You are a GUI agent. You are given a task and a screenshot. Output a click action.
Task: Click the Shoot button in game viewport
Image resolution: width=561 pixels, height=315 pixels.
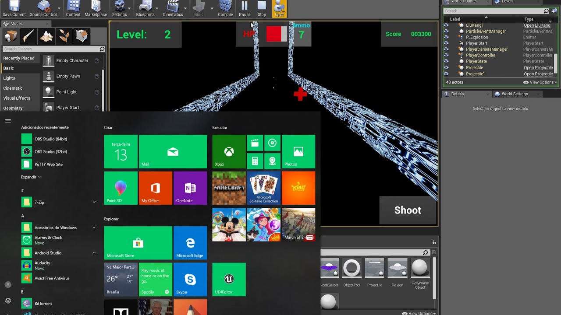(x=408, y=210)
